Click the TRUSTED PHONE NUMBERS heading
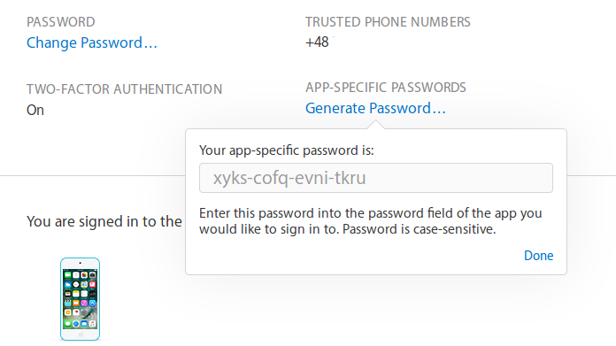This screenshot has width=616, height=346. point(388,22)
